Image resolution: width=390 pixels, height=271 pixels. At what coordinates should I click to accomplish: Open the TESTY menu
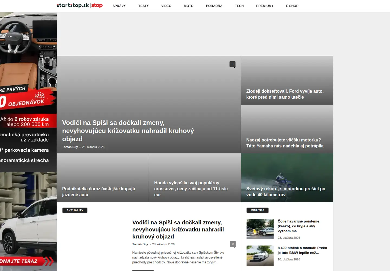pos(144,6)
